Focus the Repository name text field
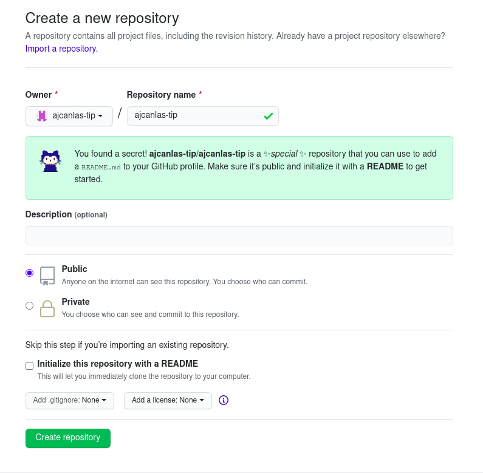 (x=203, y=116)
